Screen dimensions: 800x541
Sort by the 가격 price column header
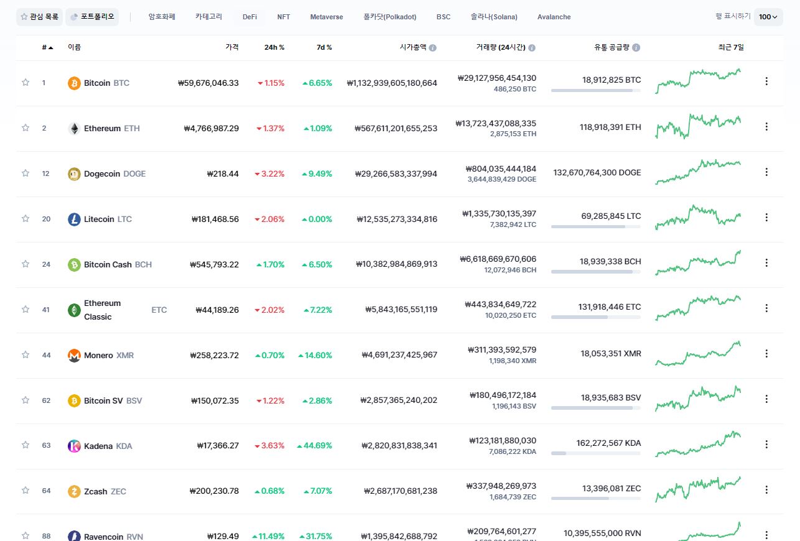232,47
